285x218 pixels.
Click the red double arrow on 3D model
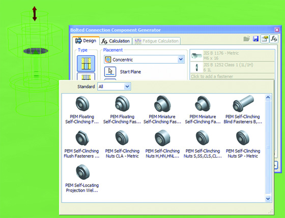coord(35,14)
